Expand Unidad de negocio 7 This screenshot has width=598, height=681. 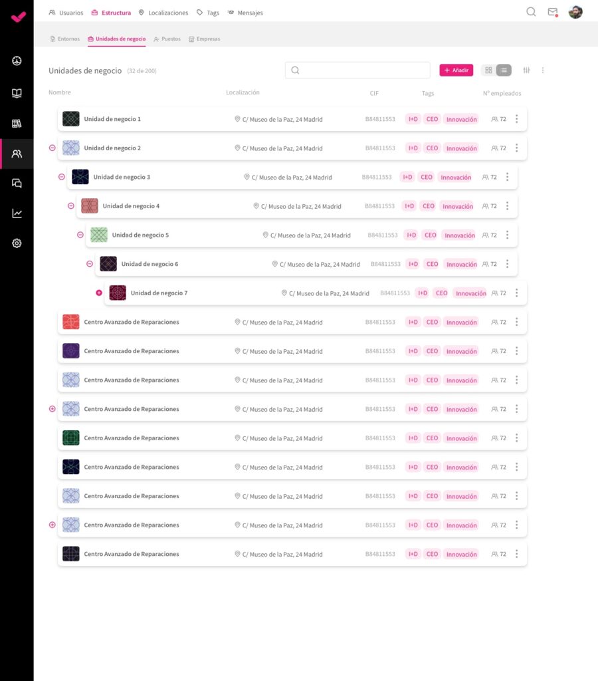[99, 293]
